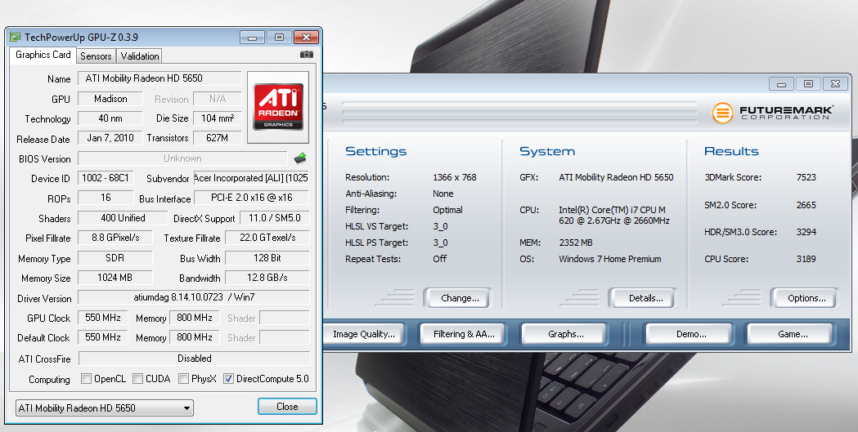858x432 pixels.
Task: Click Driver Version field atiumdag
Action: click(194, 297)
